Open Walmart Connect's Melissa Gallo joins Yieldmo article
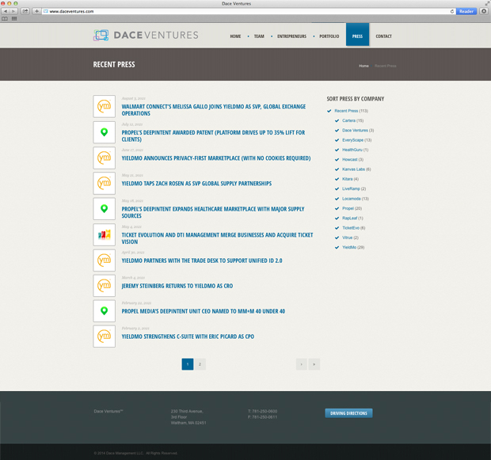Viewport: 491px width, 460px height. click(x=214, y=110)
